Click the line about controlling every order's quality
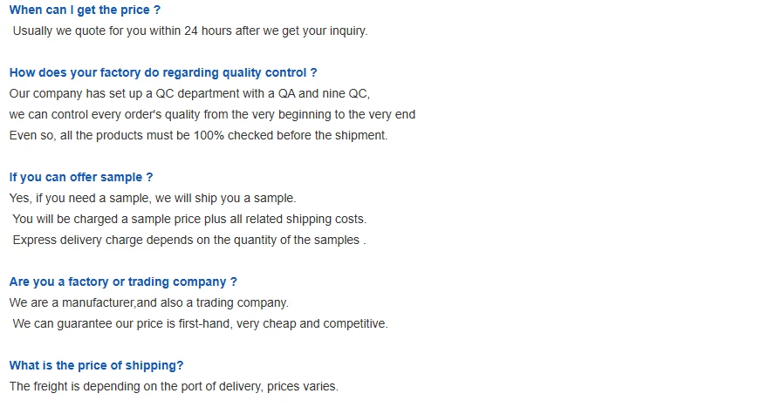The image size is (767, 407). pyautogui.click(x=212, y=114)
